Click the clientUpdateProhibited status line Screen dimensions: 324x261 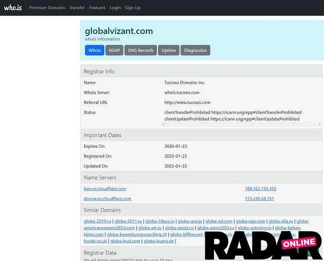(x=232, y=119)
